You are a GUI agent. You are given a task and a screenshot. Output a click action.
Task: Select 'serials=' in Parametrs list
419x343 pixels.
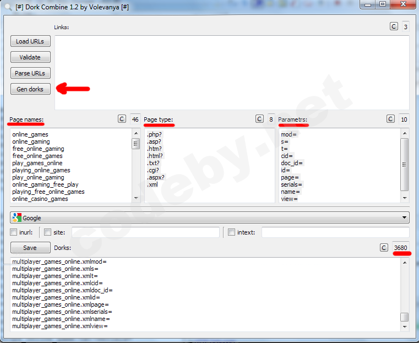tap(291, 184)
